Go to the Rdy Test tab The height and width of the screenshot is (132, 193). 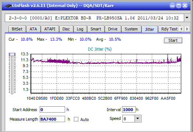[169, 29]
